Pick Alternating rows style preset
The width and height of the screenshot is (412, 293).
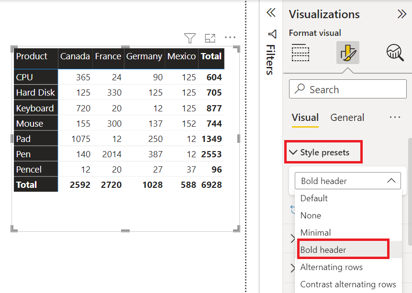click(331, 267)
